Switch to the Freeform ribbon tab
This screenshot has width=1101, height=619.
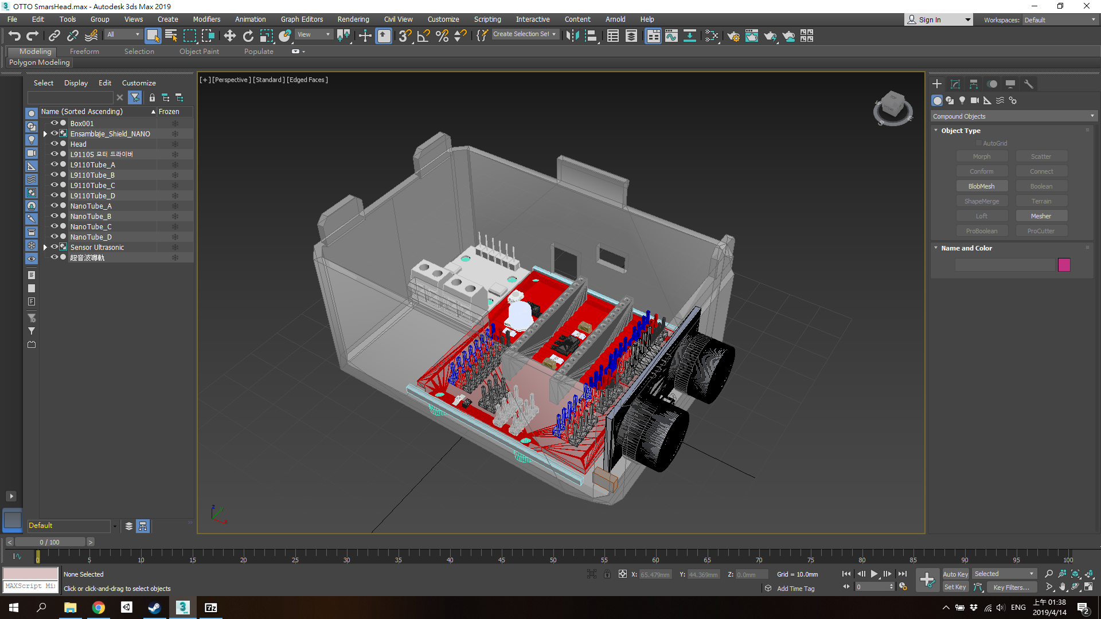(84, 52)
